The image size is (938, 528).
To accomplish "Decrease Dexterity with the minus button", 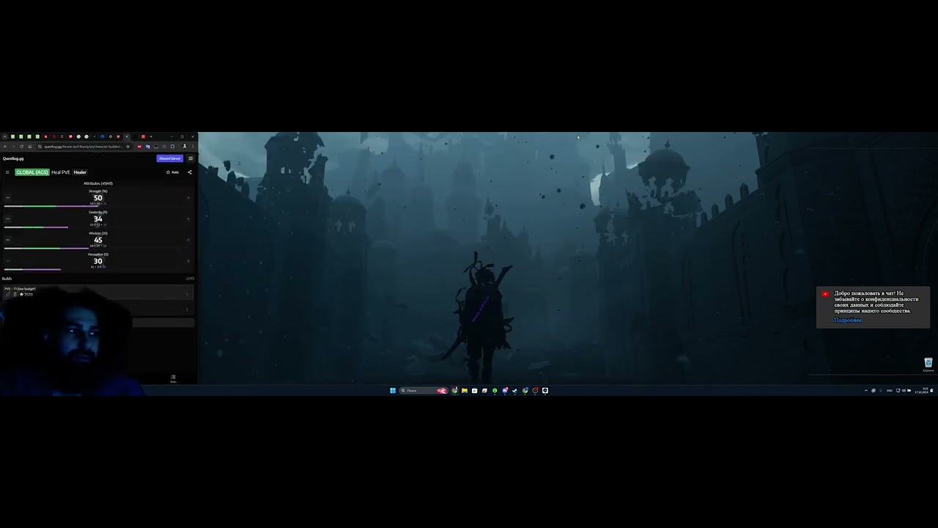I will tap(8, 219).
